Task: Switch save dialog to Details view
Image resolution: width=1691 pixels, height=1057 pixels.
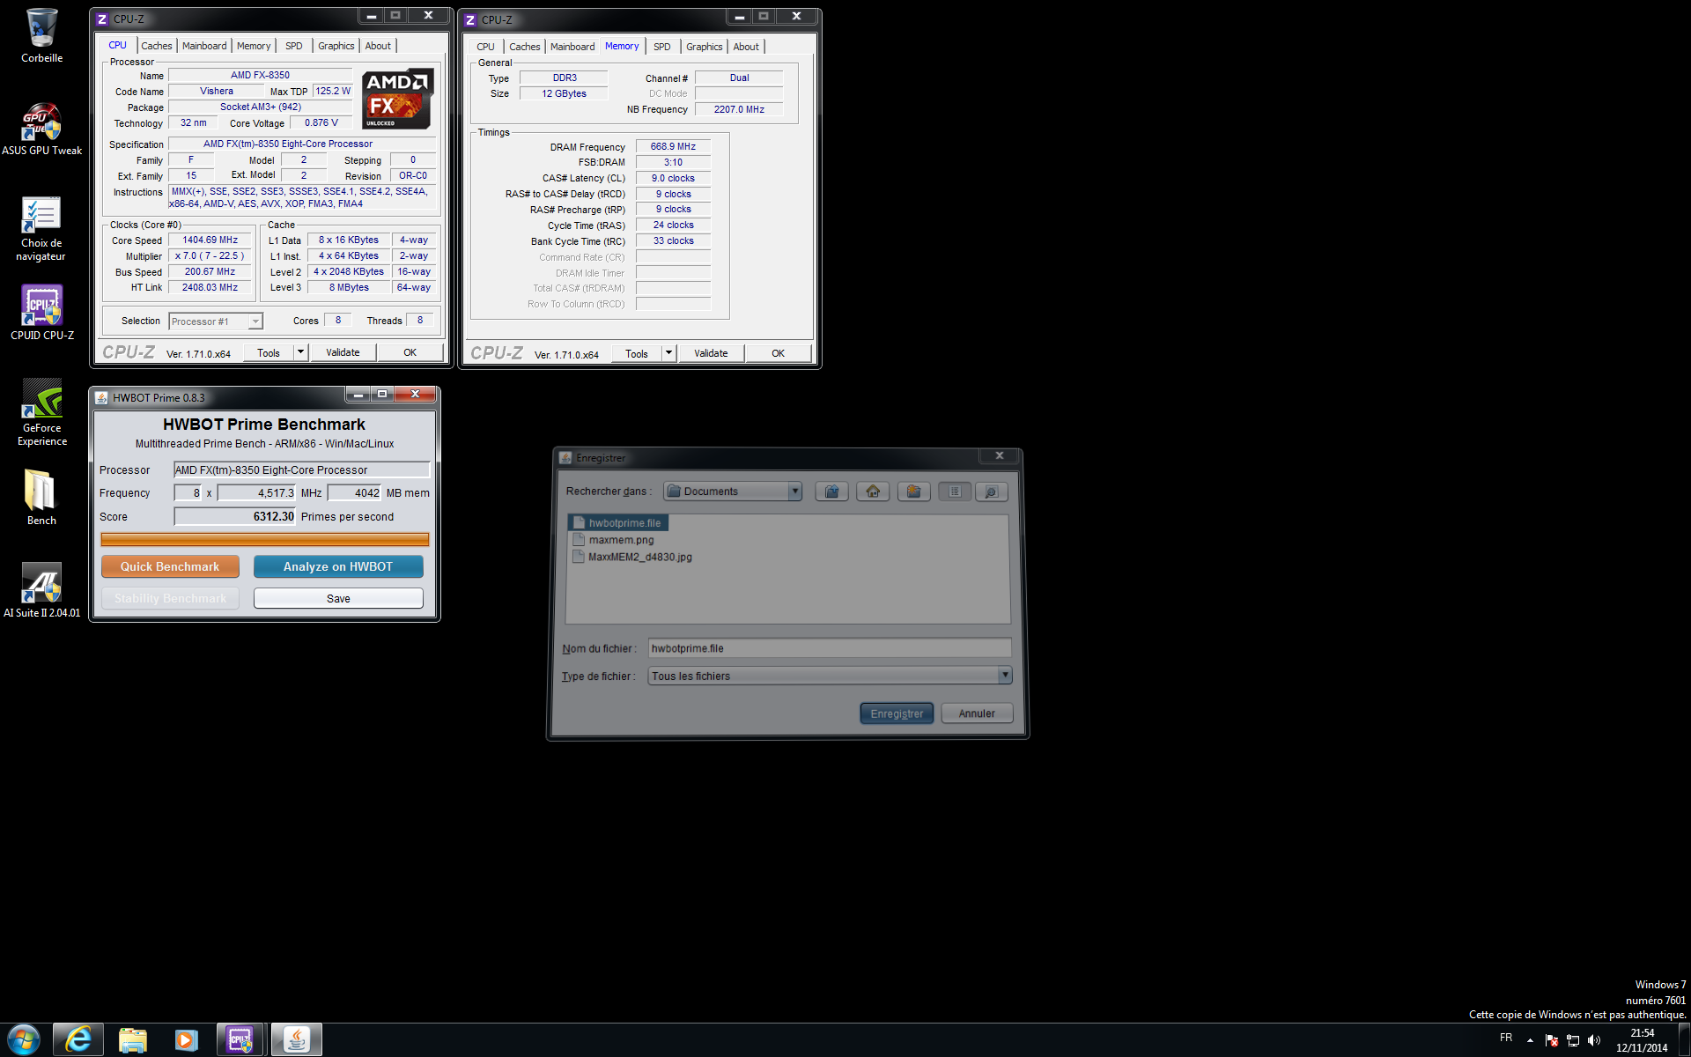Action: [991, 492]
